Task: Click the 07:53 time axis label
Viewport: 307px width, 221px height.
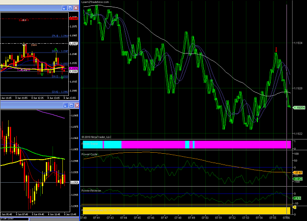Action: (246, 218)
